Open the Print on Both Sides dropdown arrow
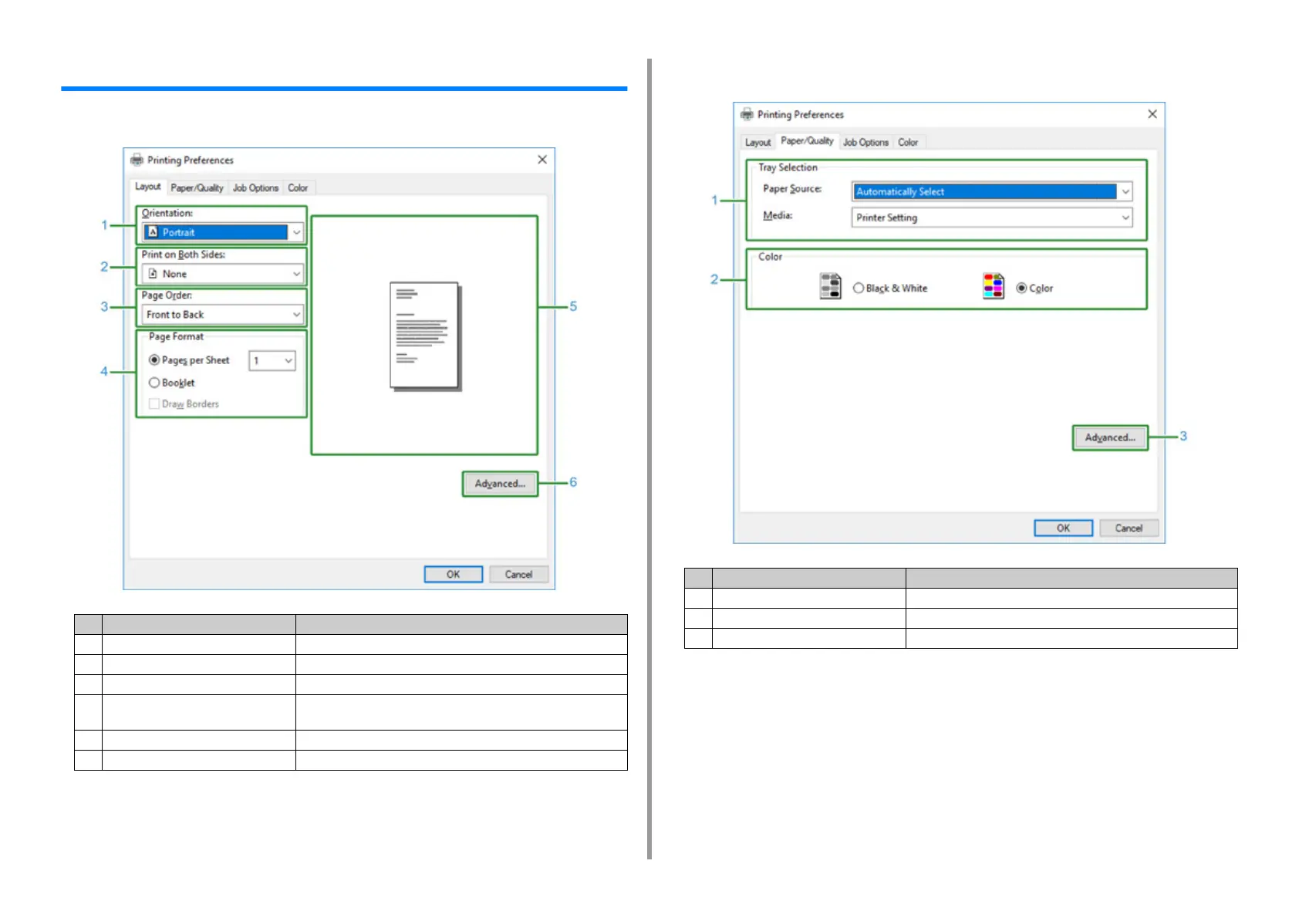1299x918 pixels. (296, 274)
